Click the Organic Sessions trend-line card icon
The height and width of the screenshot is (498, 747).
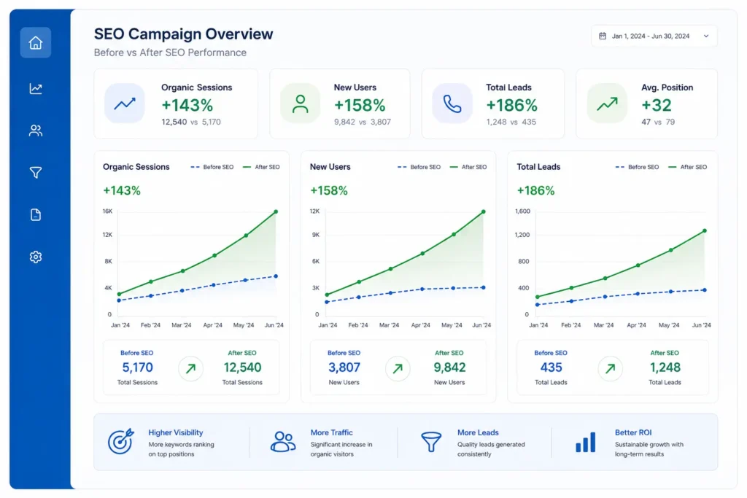pyautogui.click(x=124, y=104)
